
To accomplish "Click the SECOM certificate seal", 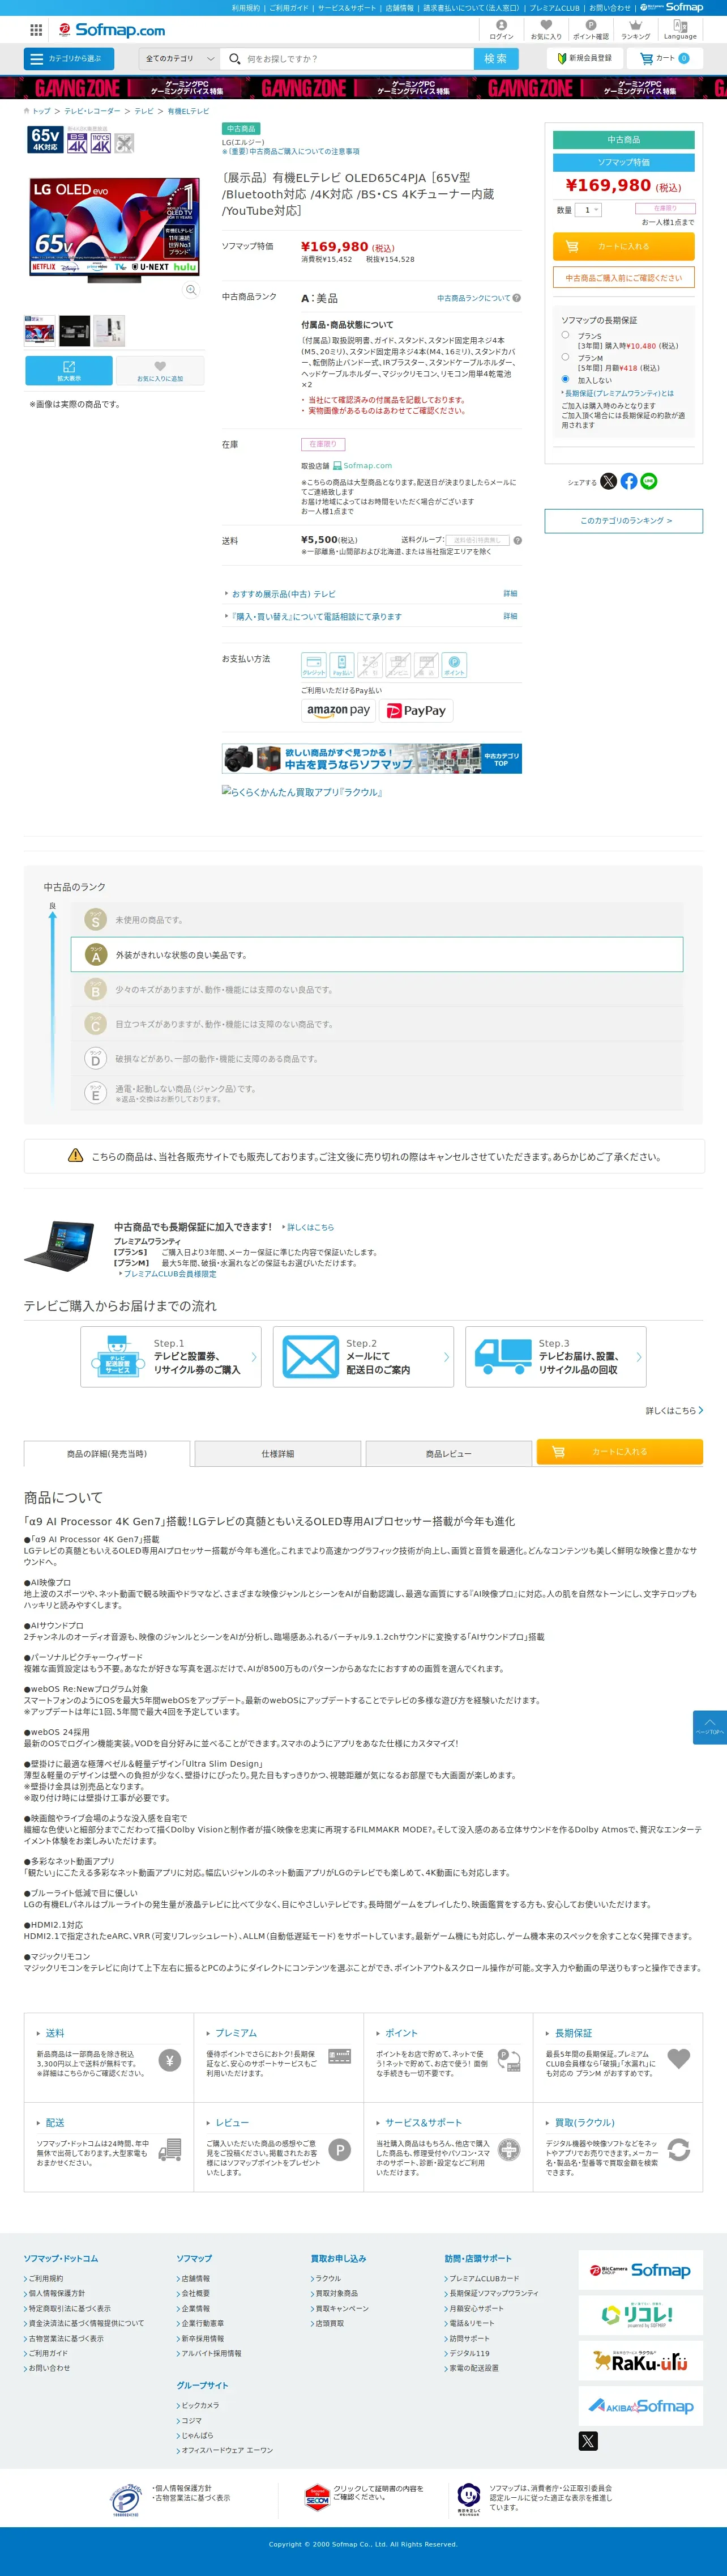I will coord(318,2497).
